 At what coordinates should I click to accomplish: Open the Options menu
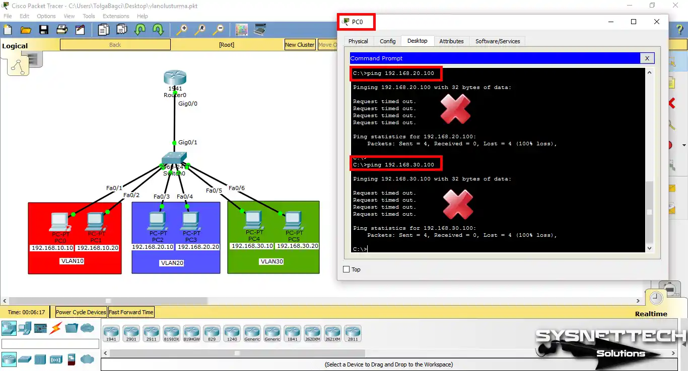(46, 16)
